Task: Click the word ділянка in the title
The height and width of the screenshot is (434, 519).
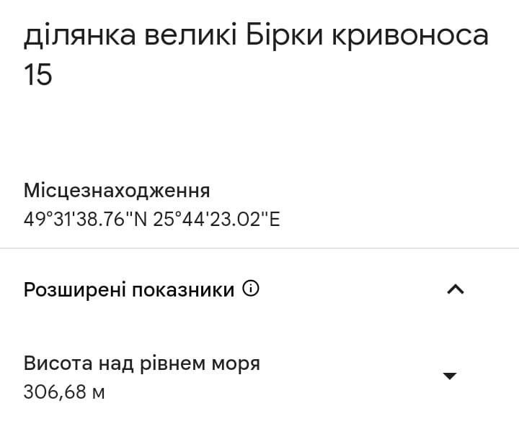Action: 80,37
